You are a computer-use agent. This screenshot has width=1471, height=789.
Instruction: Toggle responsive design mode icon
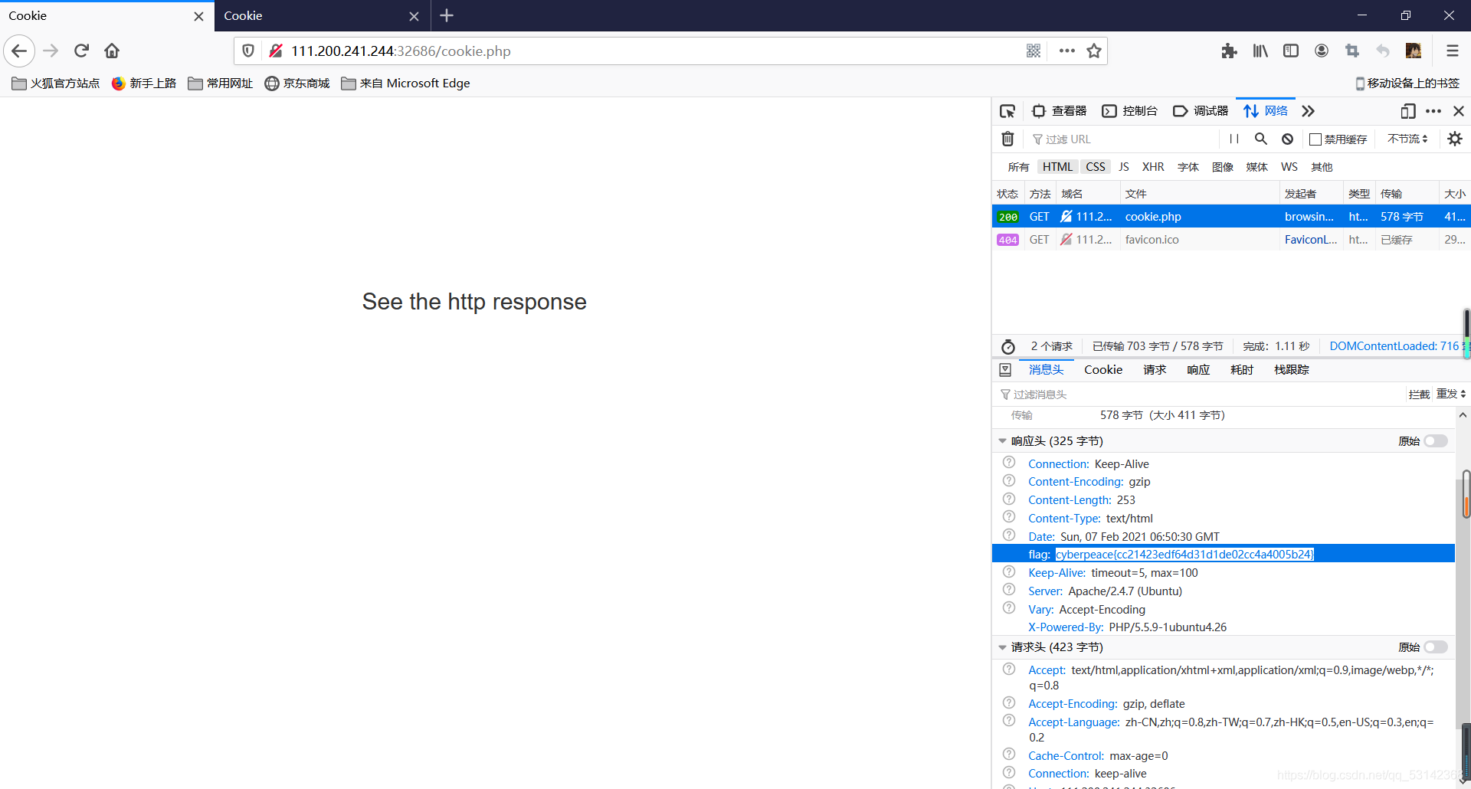tap(1408, 111)
